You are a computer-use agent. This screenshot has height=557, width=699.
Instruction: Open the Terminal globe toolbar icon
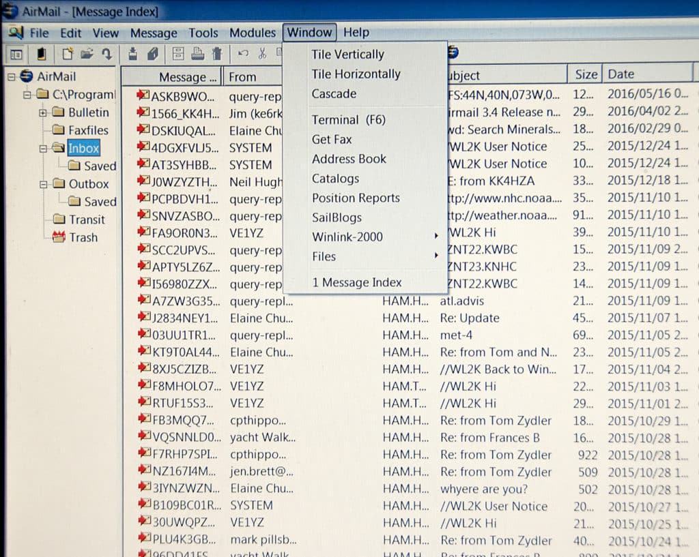453,52
